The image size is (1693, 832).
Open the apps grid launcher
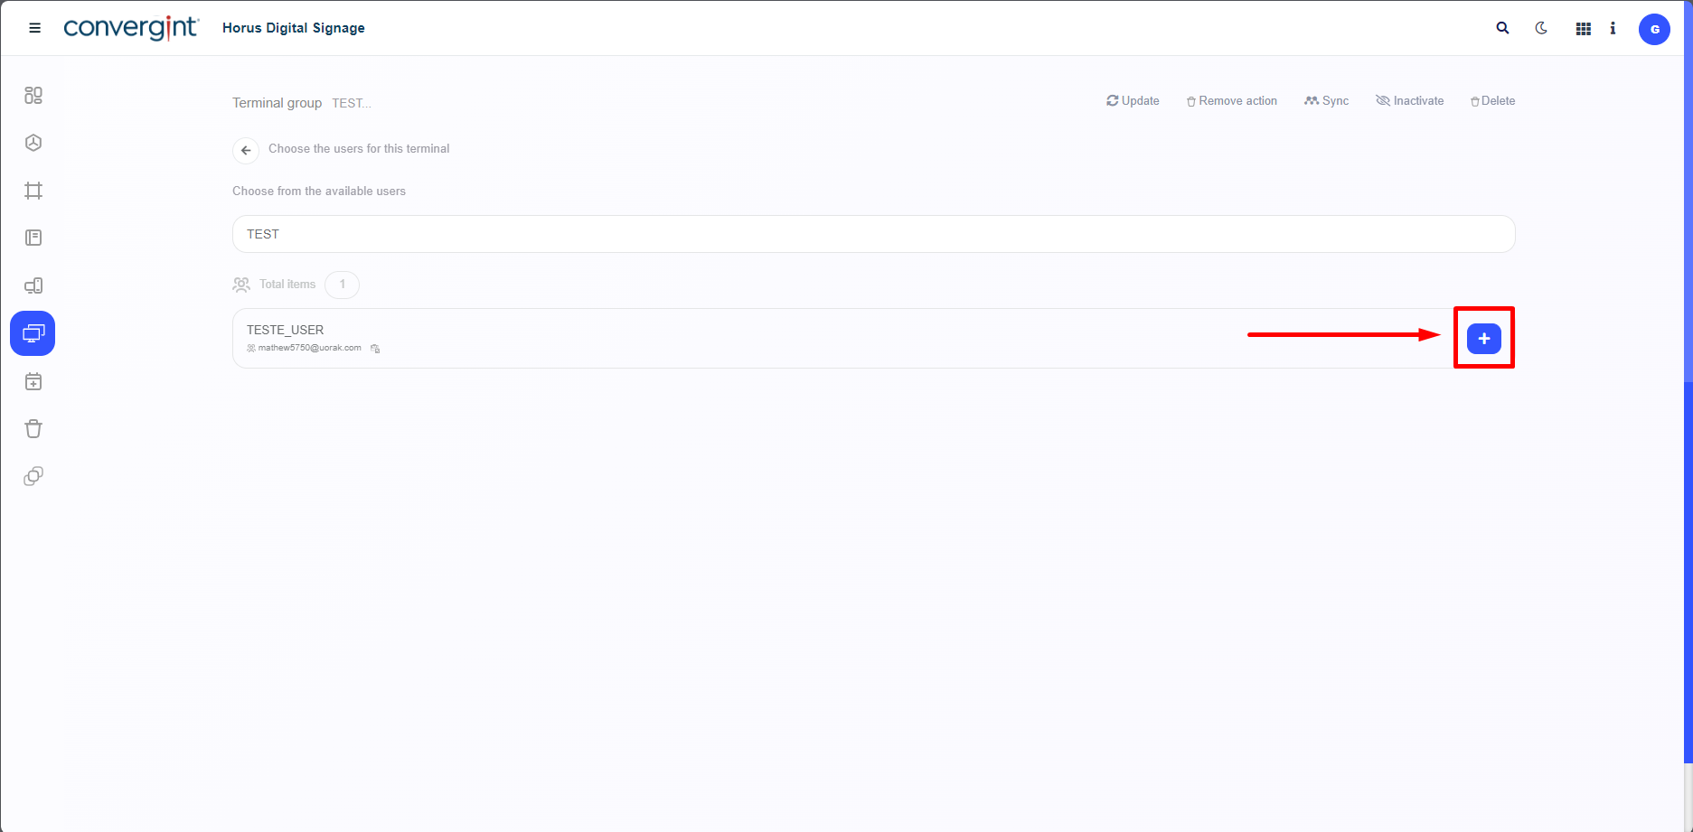1583,29
